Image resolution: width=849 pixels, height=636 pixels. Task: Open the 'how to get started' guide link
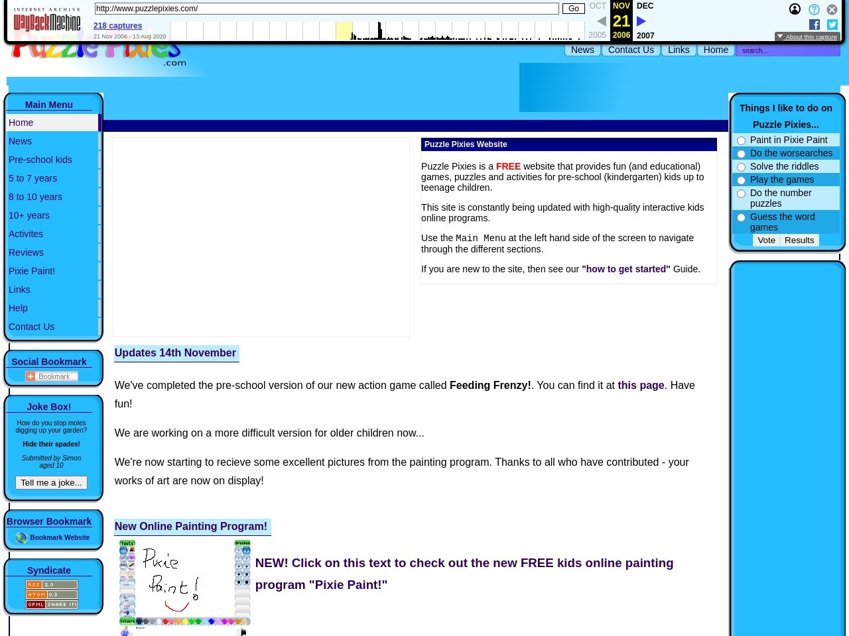point(625,269)
